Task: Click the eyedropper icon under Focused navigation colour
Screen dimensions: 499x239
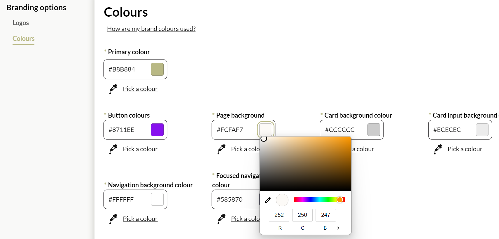Action: 221,219
